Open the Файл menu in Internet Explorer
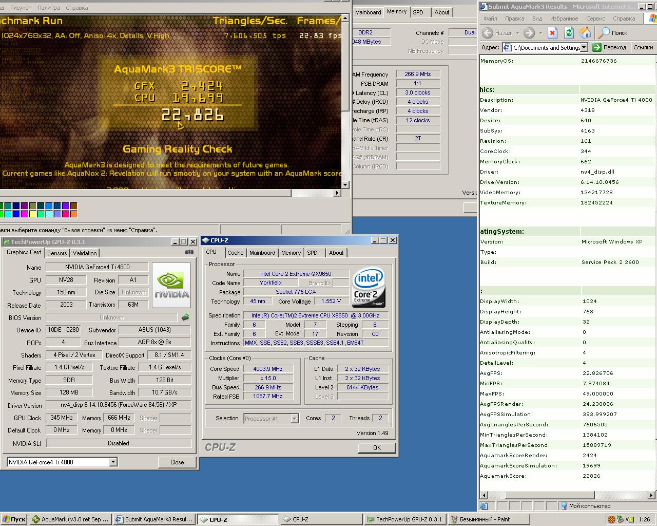Screen dimensions: 657x526 click(x=490, y=18)
